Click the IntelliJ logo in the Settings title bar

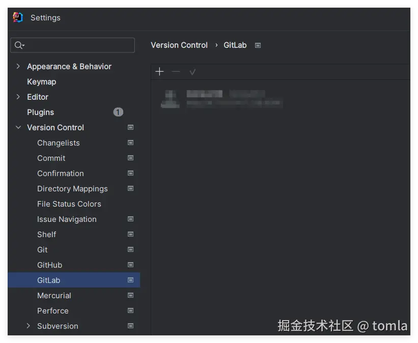pos(18,18)
